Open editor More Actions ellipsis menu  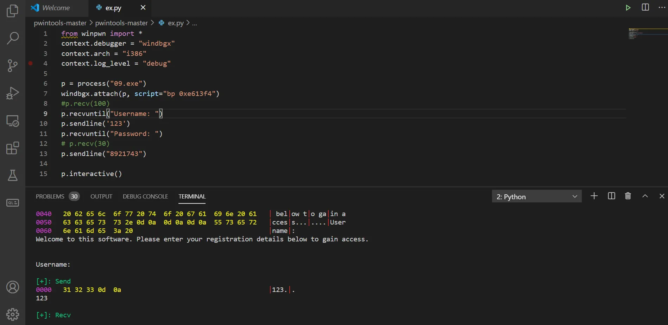click(x=662, y=7)
